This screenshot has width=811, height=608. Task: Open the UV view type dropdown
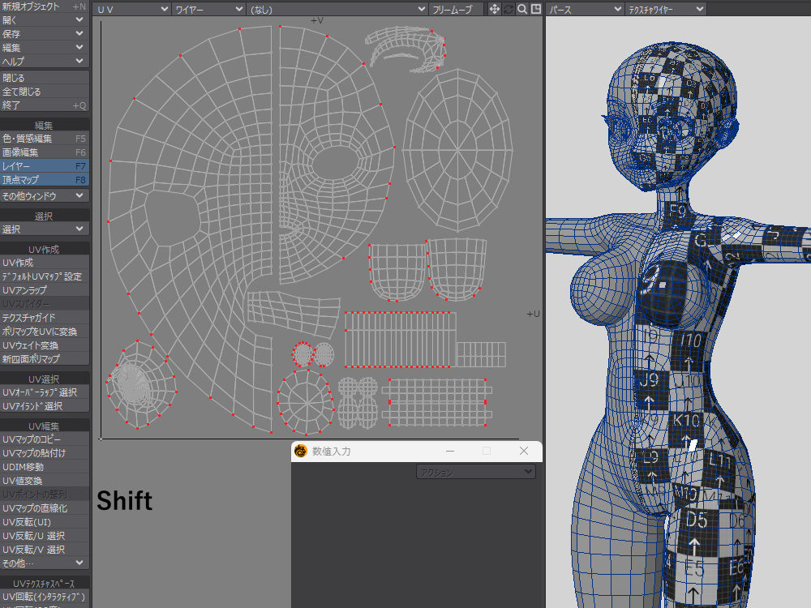coord(132,9)
